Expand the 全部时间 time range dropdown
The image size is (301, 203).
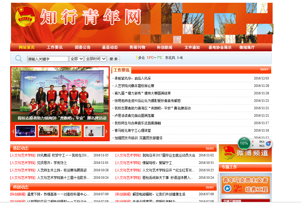pos(95,59)
